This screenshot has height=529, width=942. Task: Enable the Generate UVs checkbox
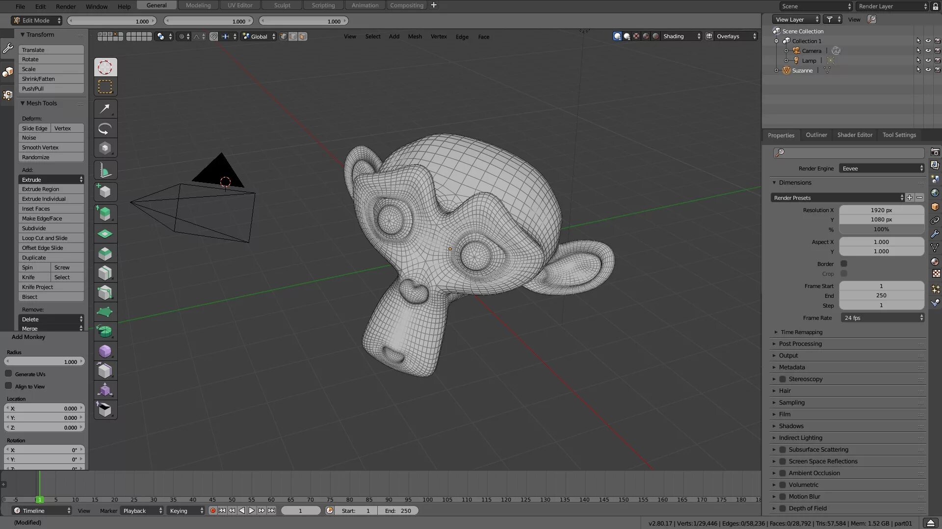[8, 374]
